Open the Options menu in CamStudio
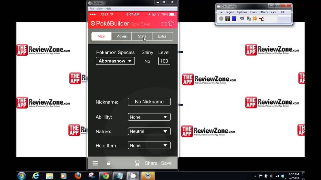Image resolution: width=321 pixels, height=180 pixels. (242, 12)
